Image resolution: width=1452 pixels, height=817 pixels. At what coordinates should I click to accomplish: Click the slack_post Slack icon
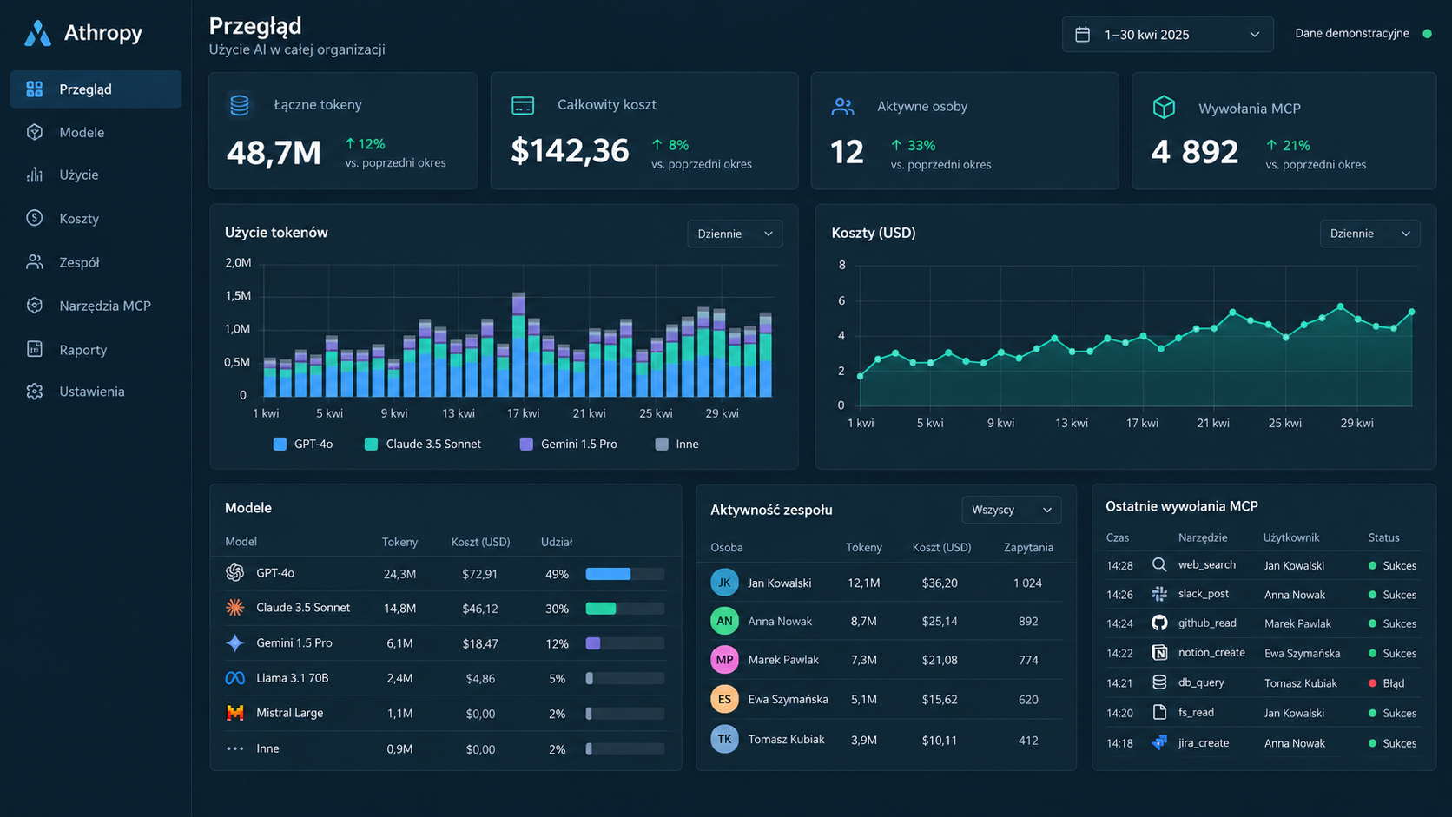pyautogui.click(x=1159, y=594)
